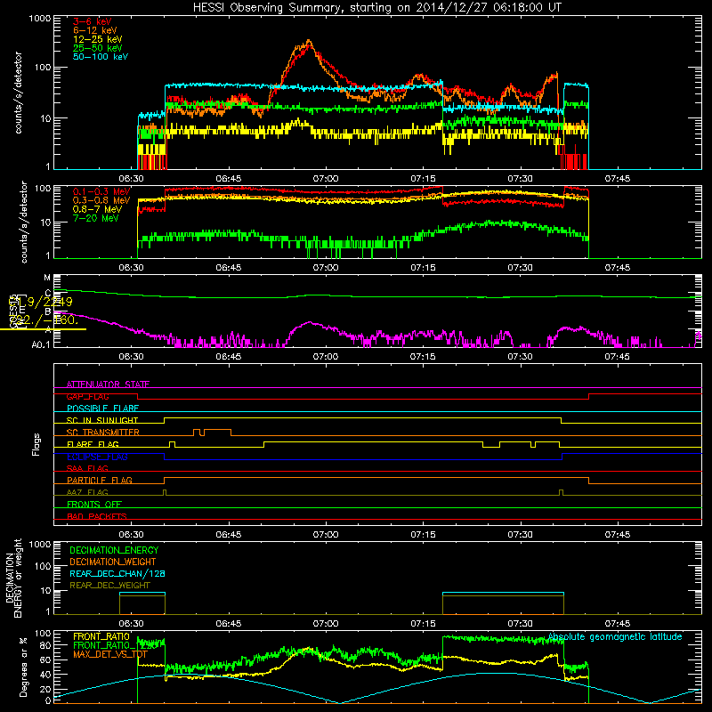712x712 pixels.
Task: Click the REAR_DEC_WEIGHT legend label
Action: tap(109, 586)
